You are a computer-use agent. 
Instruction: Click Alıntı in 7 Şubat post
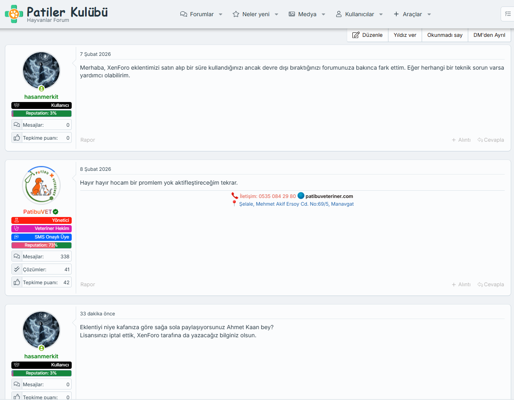[x=461, y=140]
